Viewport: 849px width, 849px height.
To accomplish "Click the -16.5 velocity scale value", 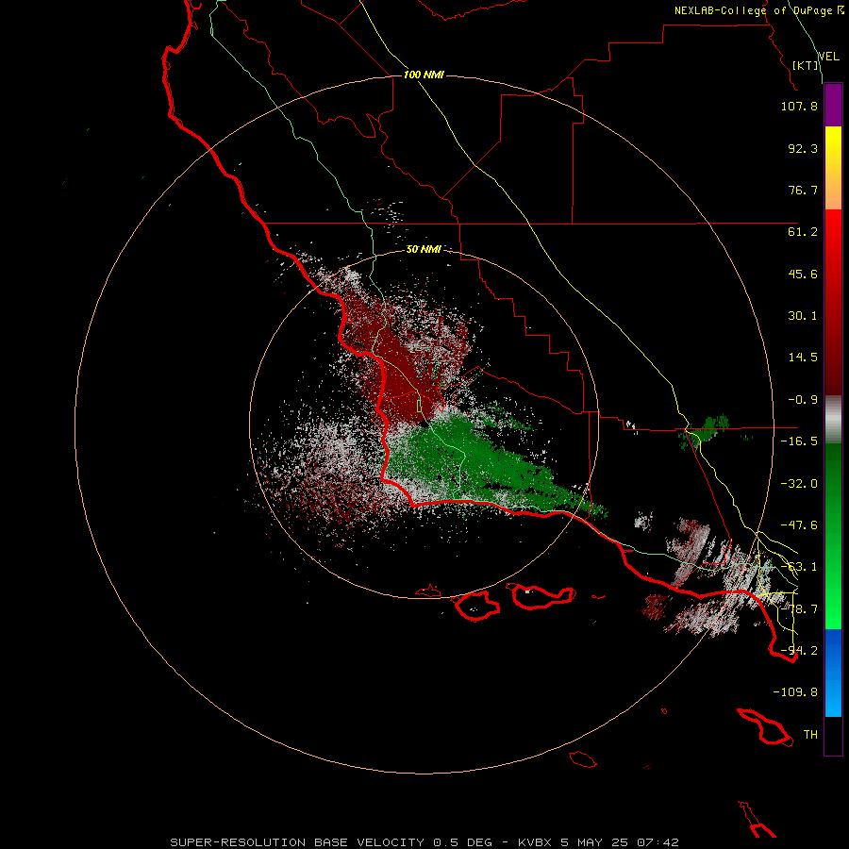I will point(799,441).
